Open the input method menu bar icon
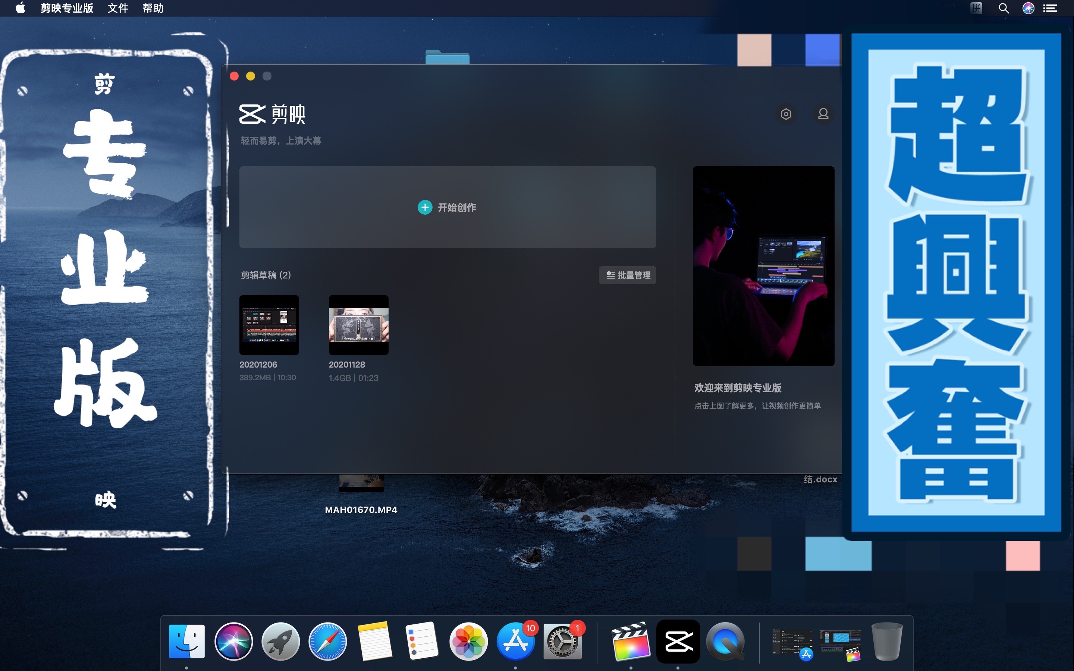 coord(976,9)
